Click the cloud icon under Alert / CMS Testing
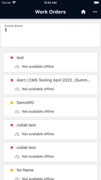Image resolution: width=101 pixels, height=180 pixels. click(x=17, y=89)
